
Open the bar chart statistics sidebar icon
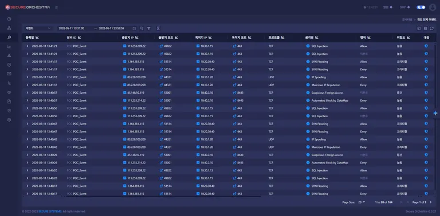9,46
